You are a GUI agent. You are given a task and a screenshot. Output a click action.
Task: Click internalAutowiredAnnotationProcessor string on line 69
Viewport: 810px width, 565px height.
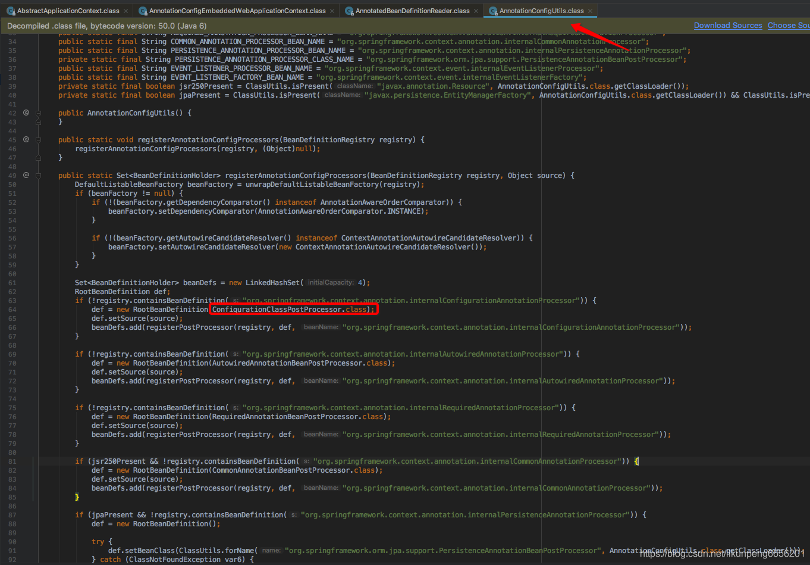click(x=402, y=354)
